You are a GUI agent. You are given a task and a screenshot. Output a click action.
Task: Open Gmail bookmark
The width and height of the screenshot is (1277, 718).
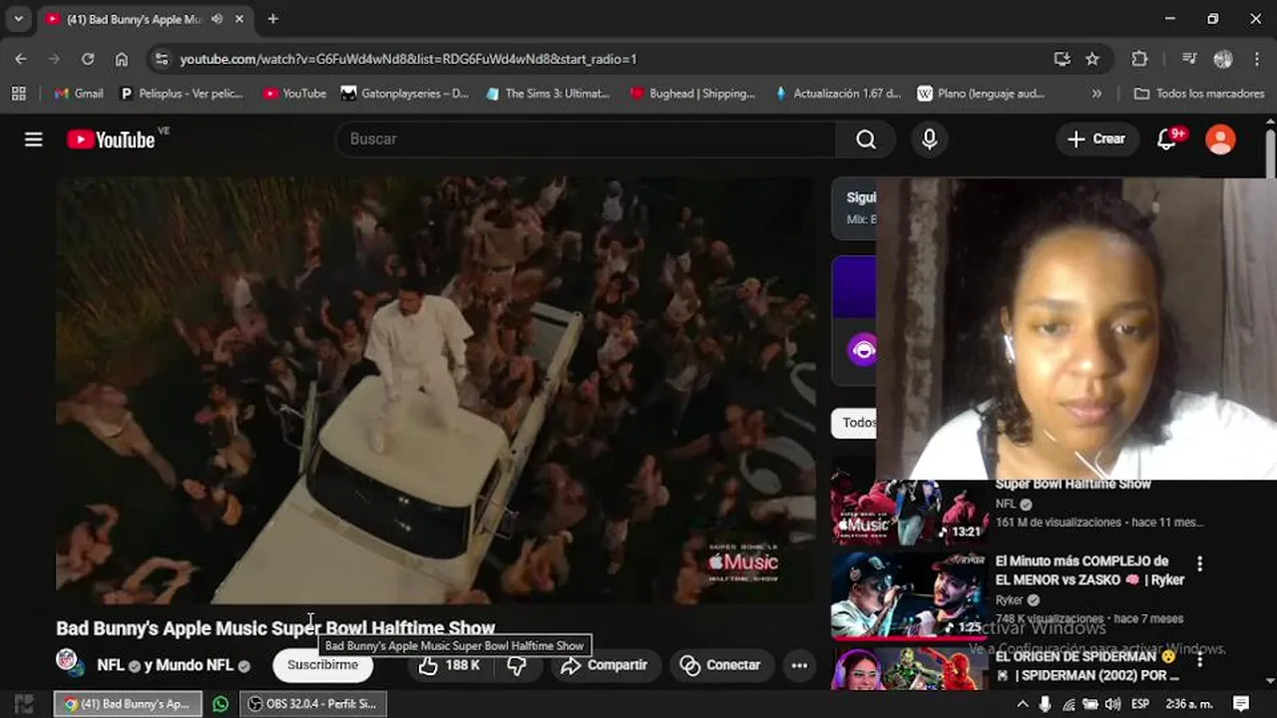79,93
